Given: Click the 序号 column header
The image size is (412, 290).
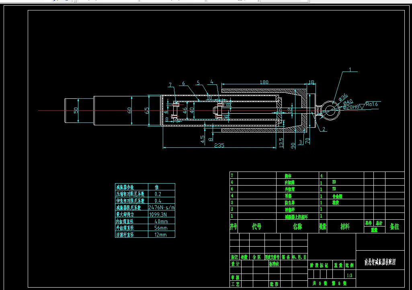Looking at the screenshot, I should 233,227.
